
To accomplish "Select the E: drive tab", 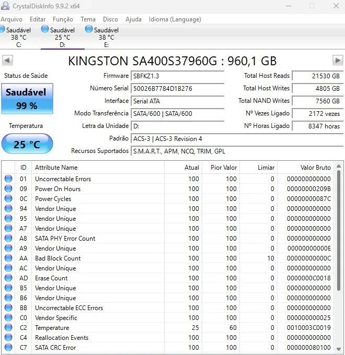I will 106,37.
